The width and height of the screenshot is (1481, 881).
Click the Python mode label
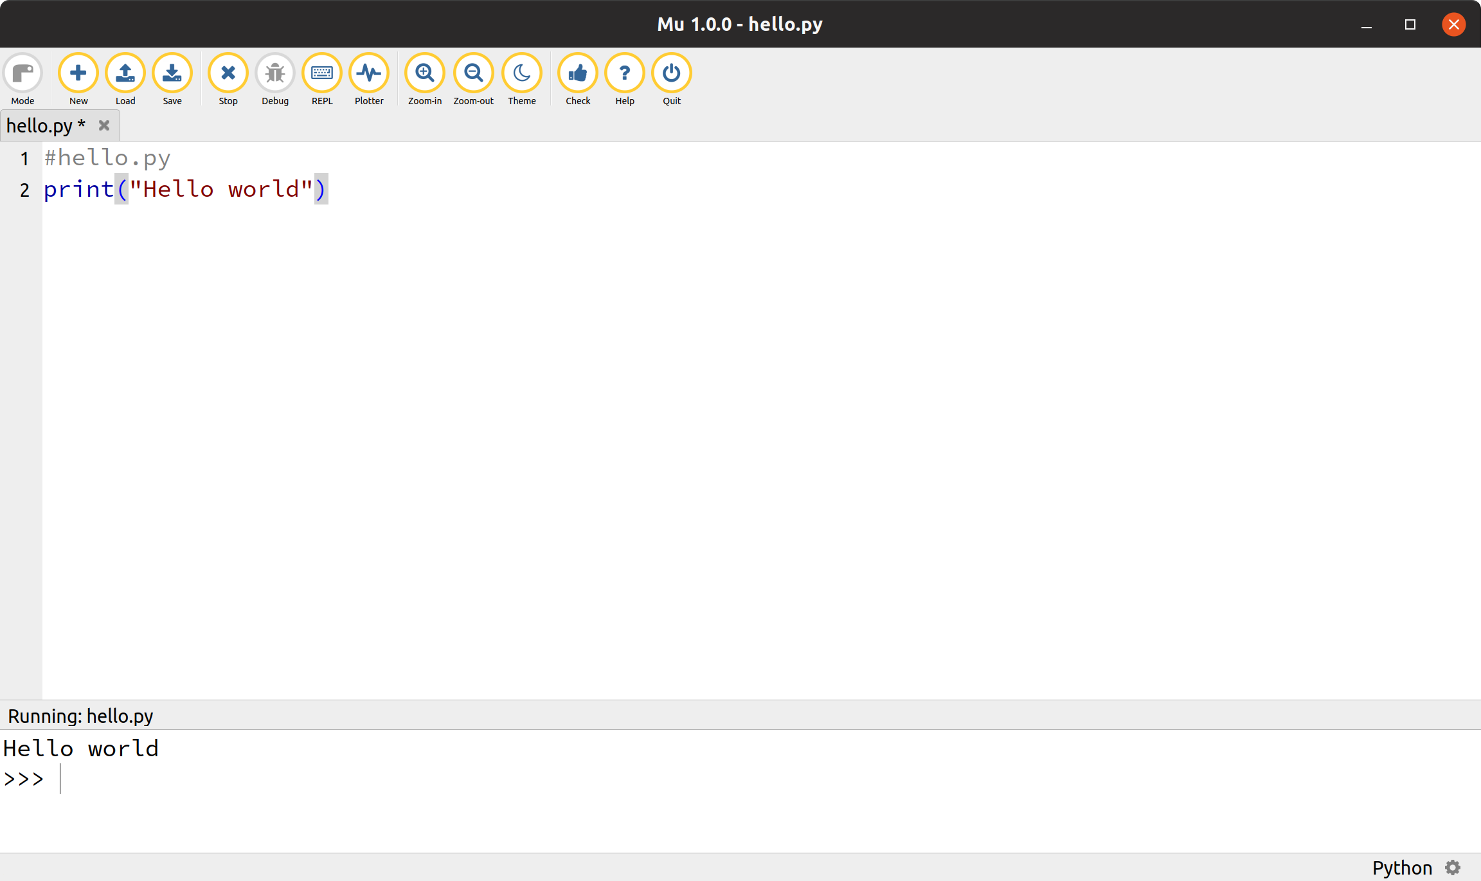click(1402, 867)
